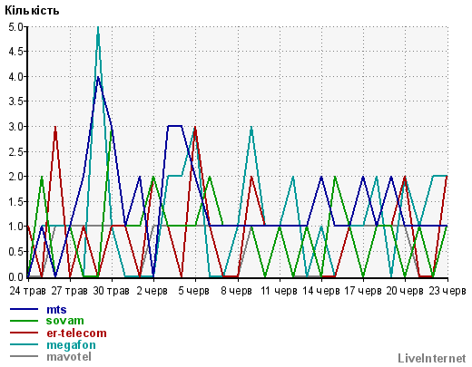Click the 24 трав date label
The width and height of the screenshot is (472, 367).
(x=27, y=291)
